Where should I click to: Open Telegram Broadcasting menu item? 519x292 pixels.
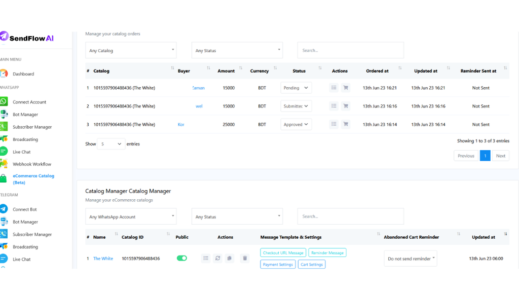click(x=25, y=247)
